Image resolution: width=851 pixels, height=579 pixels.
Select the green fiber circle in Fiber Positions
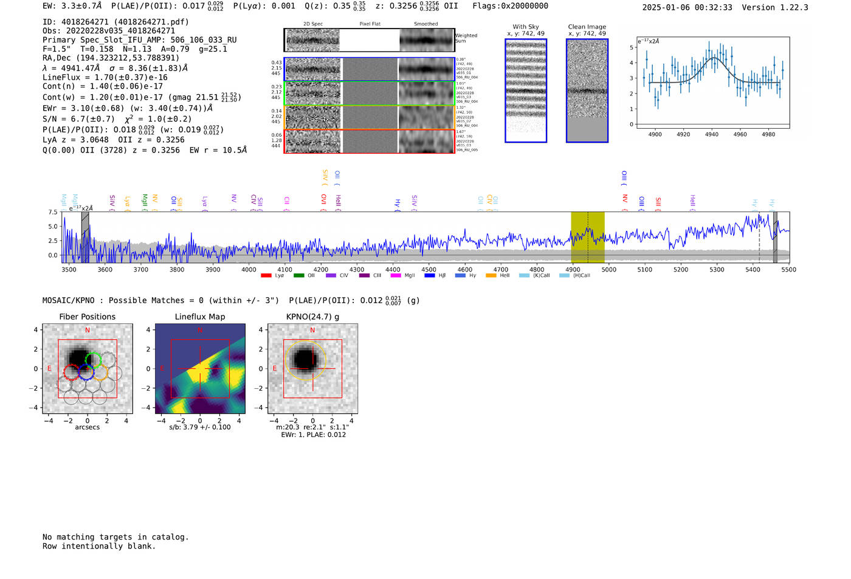click(93, 360)
